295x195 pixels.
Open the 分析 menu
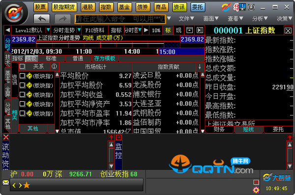(x=260, y=19)
